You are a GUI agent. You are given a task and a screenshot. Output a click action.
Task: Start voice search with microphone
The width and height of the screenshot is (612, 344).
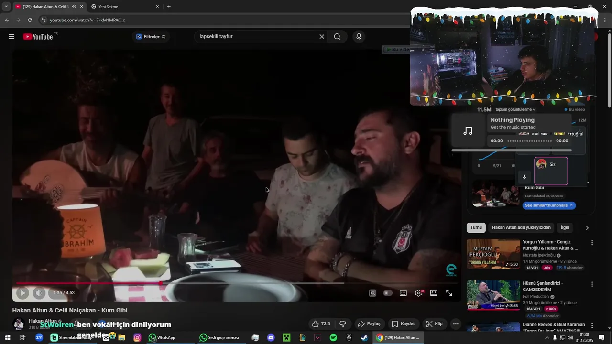coord(359,37)
